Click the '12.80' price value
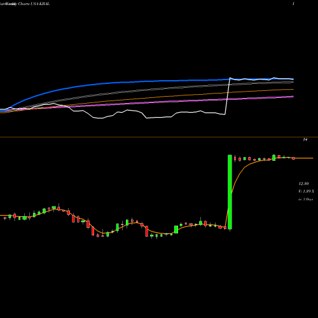Screen dimensions: 318x318 pos(303,184)
